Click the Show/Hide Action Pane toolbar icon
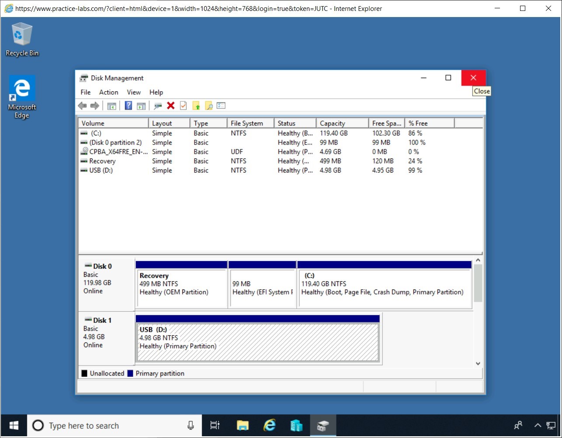Viewport: 562px width, 438px height. click(141, 106)
